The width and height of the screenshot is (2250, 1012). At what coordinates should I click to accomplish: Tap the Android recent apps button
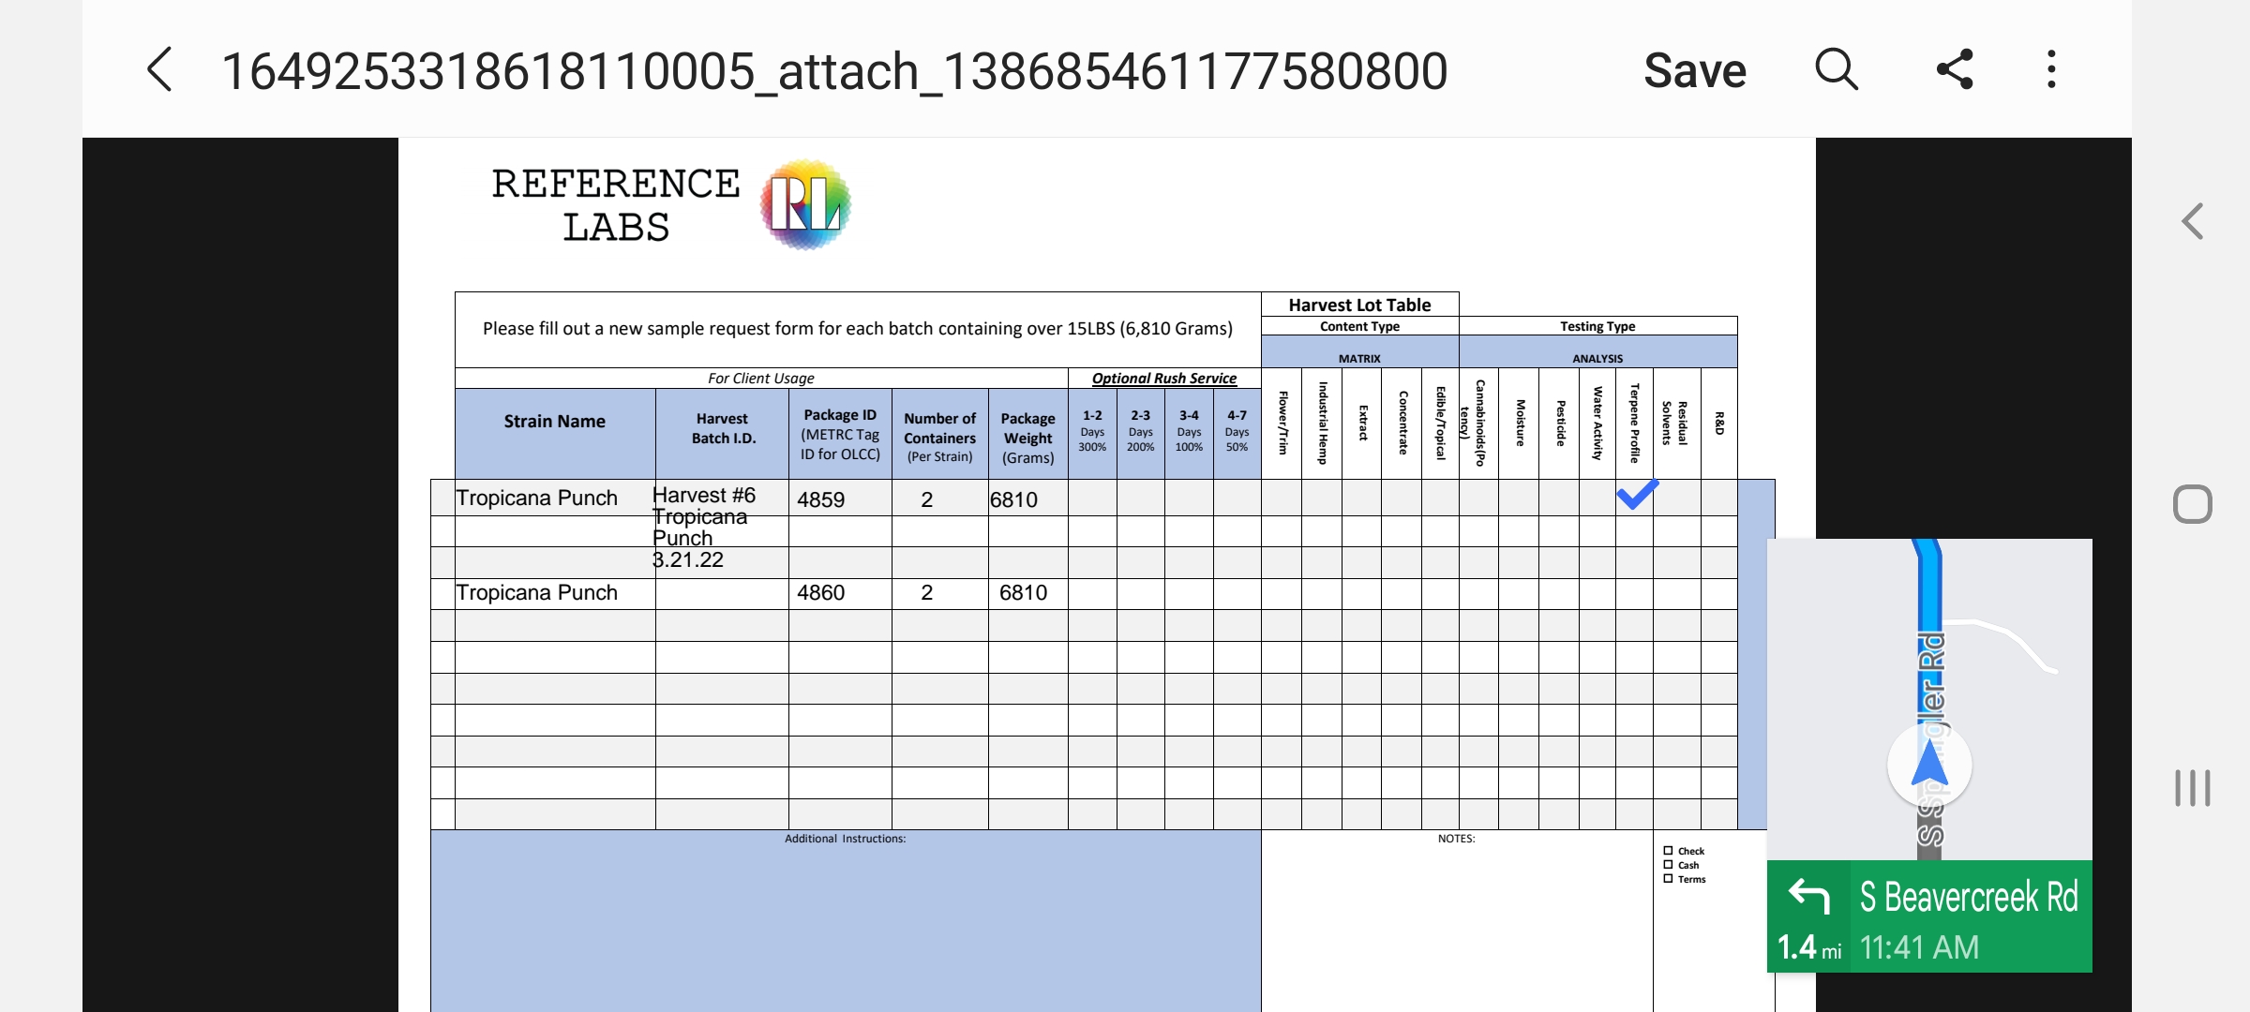pos(2192,787)
